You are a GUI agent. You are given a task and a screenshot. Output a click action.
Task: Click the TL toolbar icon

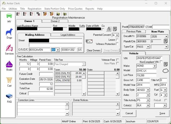tap(51, 14)
